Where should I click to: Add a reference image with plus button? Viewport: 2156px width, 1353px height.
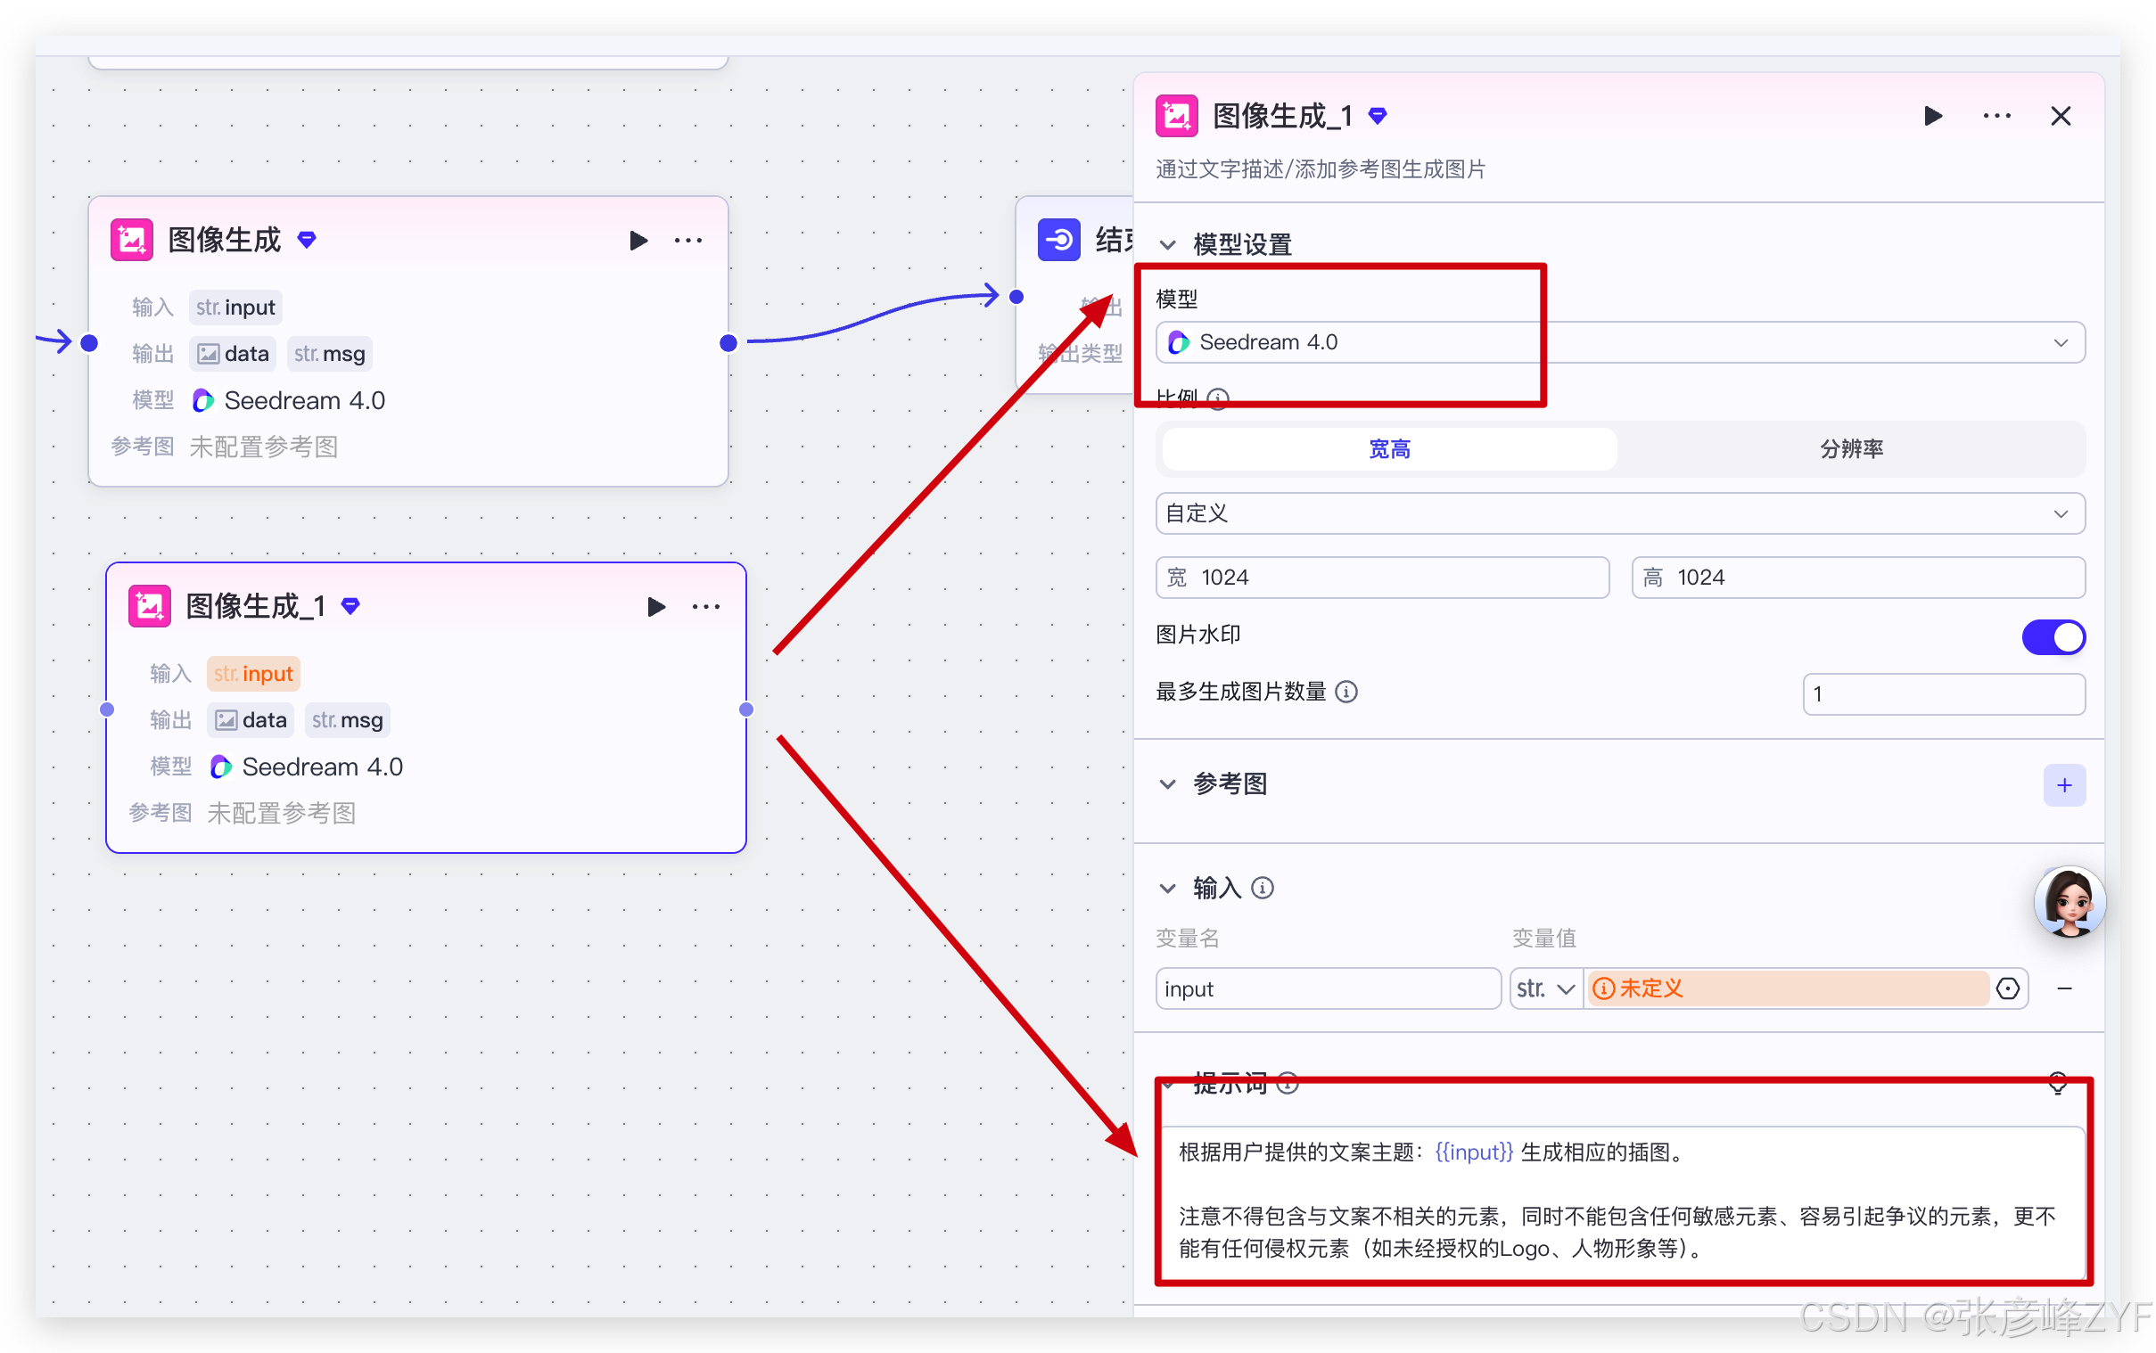coord(2064,784)
